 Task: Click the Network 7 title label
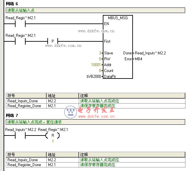click(12, 115)
